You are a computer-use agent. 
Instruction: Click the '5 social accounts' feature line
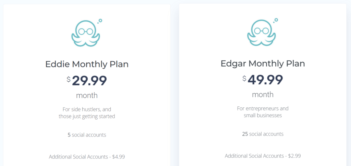point(87,135)
